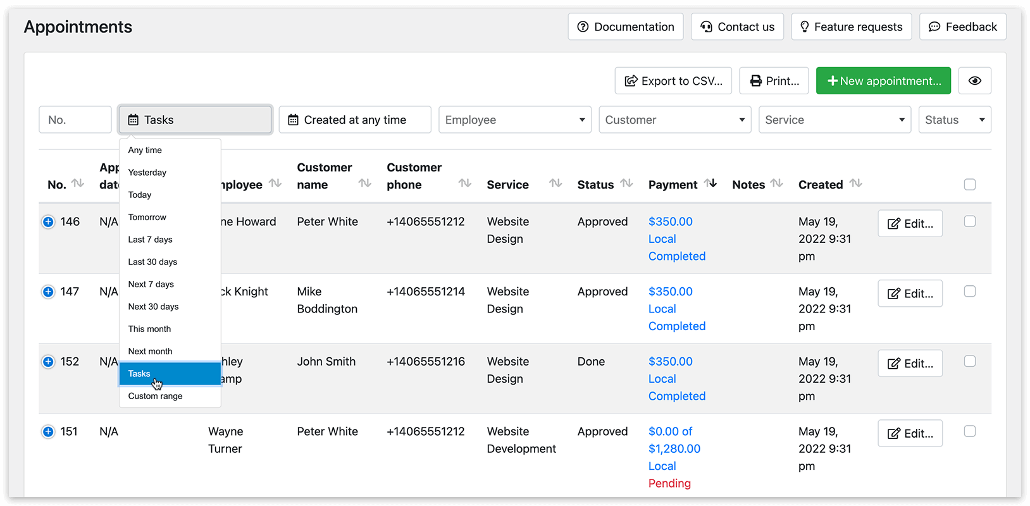Open $0.00 of $1,280.00 payment link
Screen dimensions: 1030x506
click(x=674, y=440)
